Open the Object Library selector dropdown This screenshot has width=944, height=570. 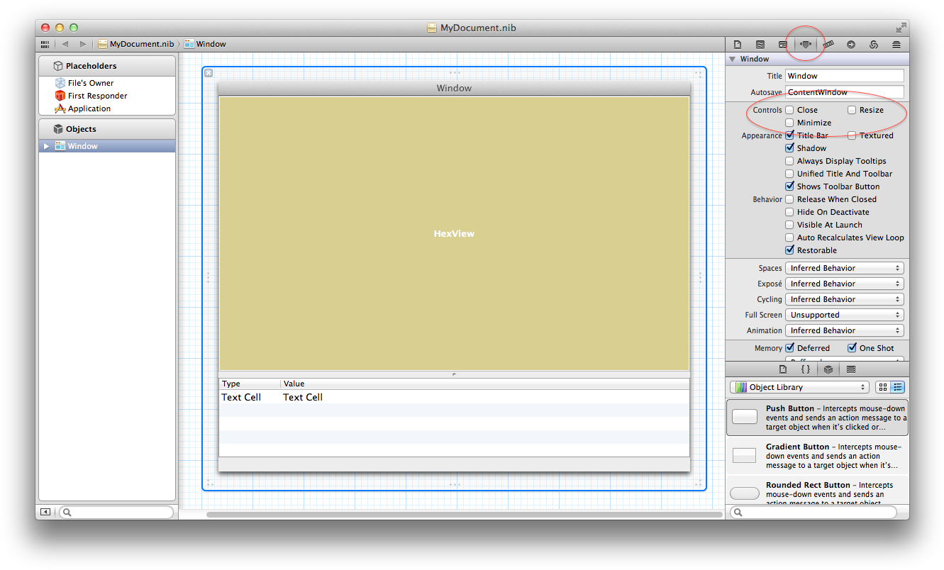click(799, 387)
